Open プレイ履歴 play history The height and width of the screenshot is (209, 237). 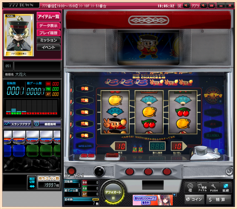coord(48,33)
